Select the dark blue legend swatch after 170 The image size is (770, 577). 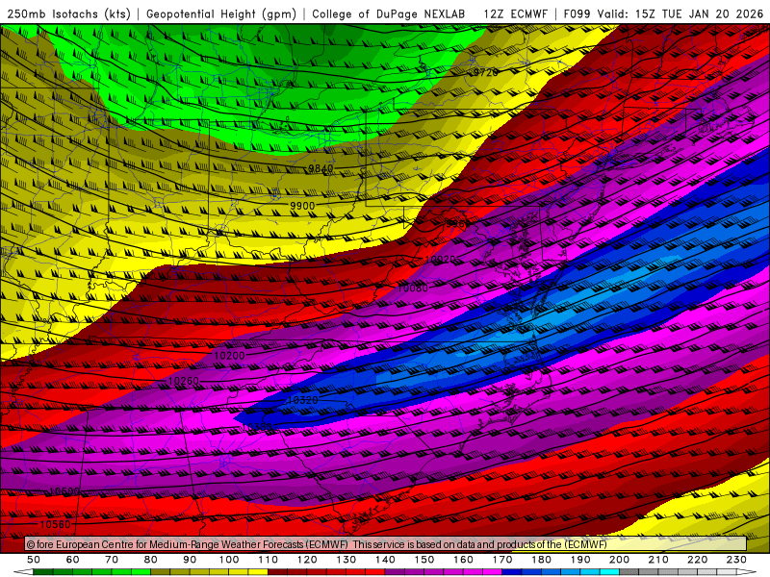[512, 572]
